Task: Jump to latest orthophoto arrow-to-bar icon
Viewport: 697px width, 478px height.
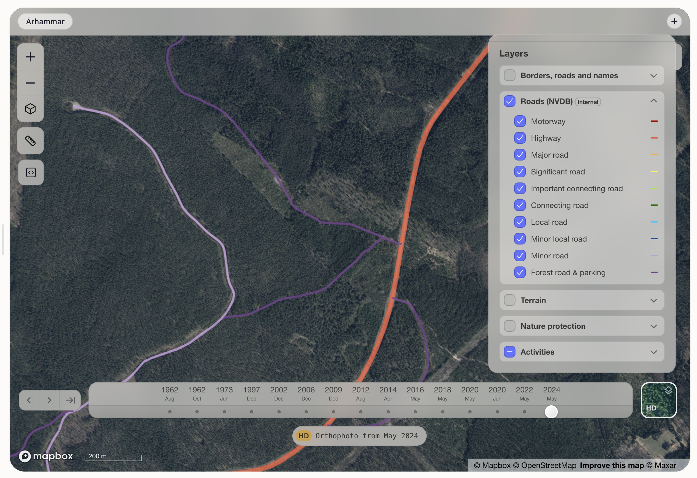Action: pos(70,400)
